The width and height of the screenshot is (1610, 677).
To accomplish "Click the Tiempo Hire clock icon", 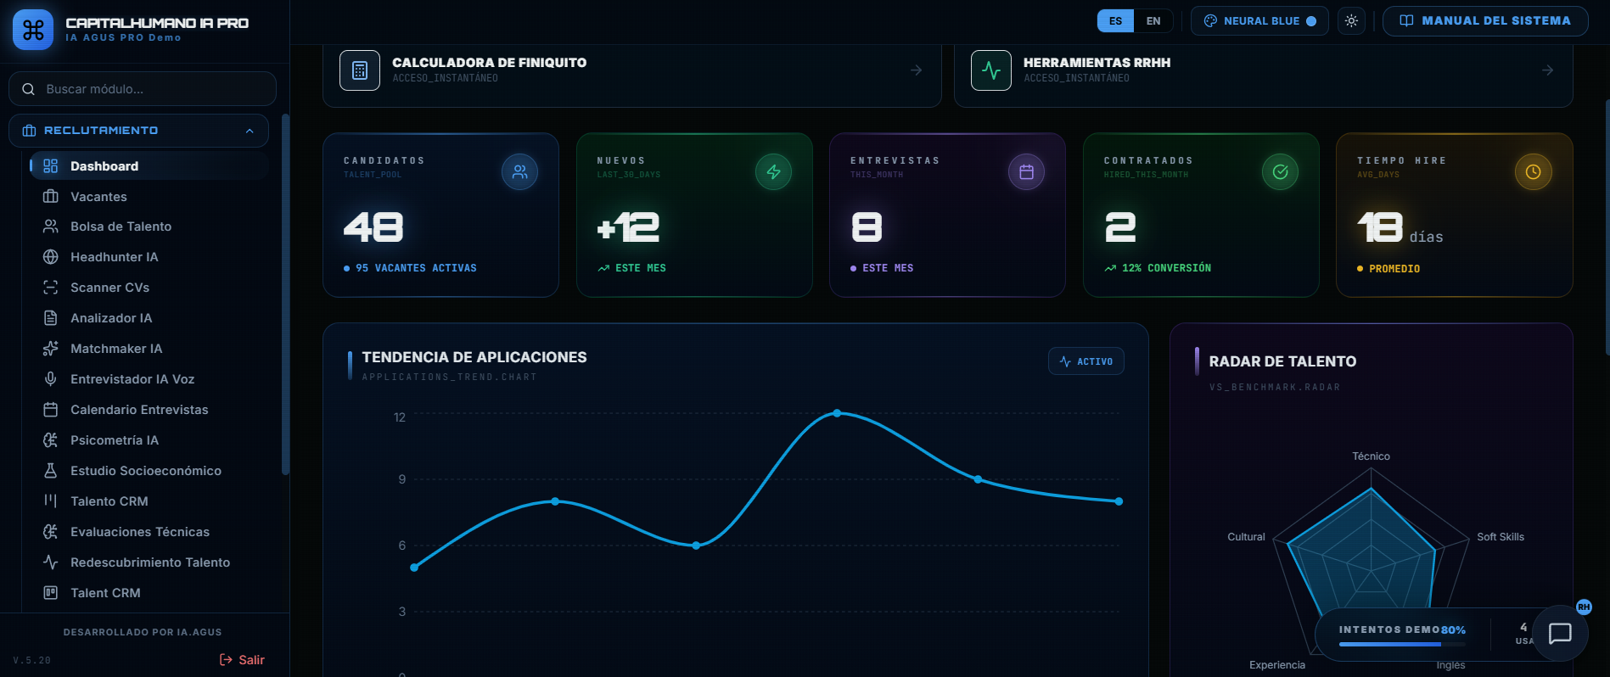I will tap(1534, 172).
